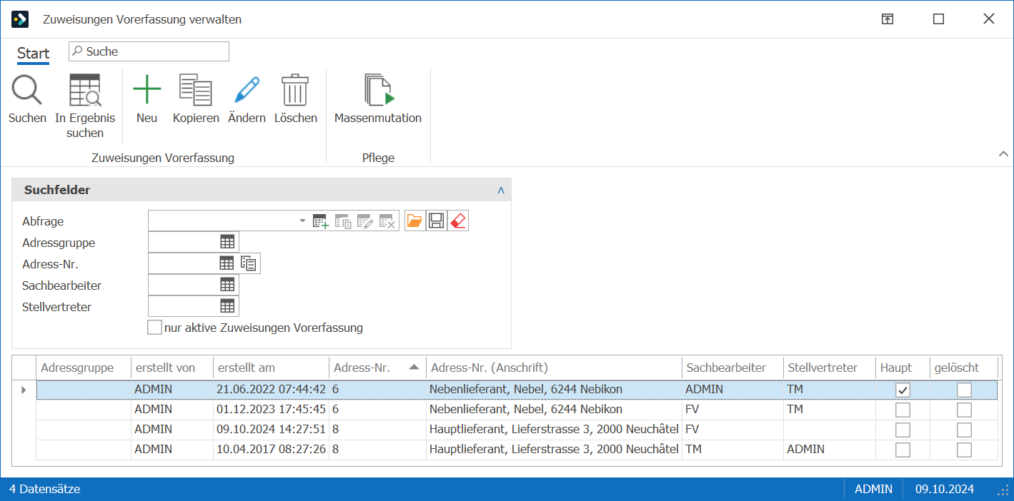Click the Suchen magnifier icon in the ribbon
1014x501 pixels.
click(x=27, y=91)
